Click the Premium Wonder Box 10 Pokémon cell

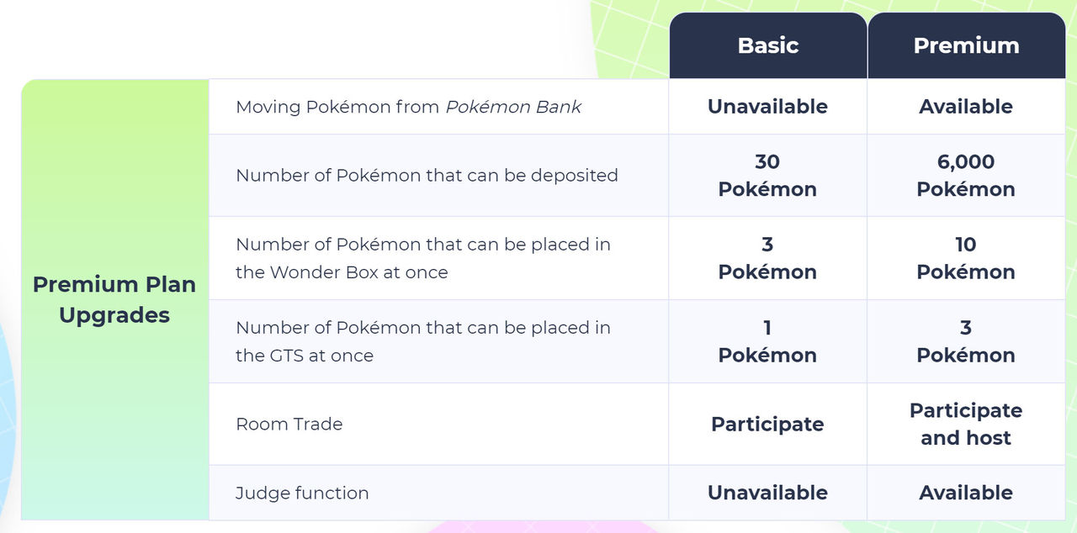tap(966, 258)
